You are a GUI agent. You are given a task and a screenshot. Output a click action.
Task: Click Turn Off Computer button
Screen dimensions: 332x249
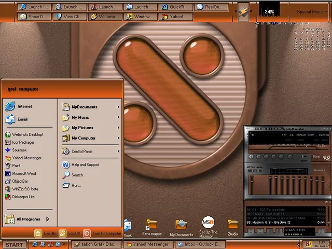103,233
